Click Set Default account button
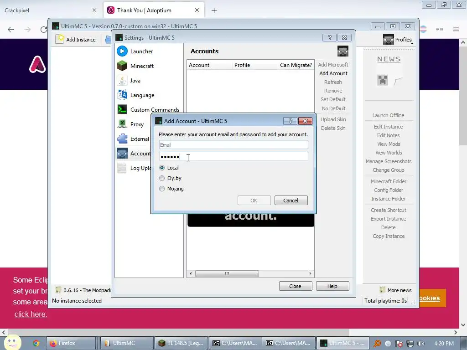The width and height of the screenshot is (467, 350). click(x=333, y=99)
